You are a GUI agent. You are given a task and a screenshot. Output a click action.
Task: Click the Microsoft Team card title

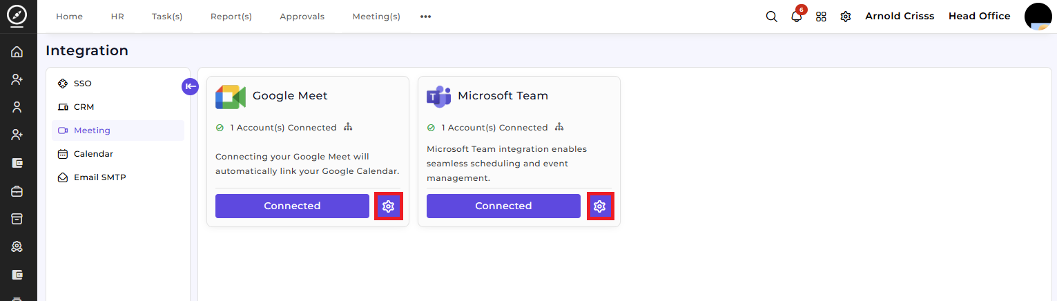(503, 96)
